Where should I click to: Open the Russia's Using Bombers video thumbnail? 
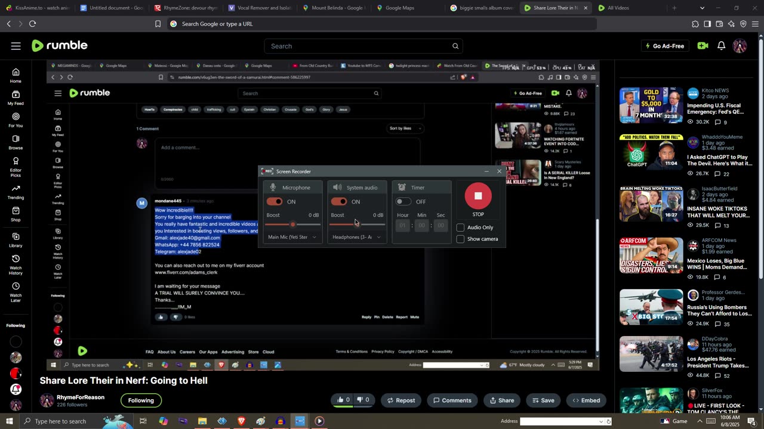651,307
